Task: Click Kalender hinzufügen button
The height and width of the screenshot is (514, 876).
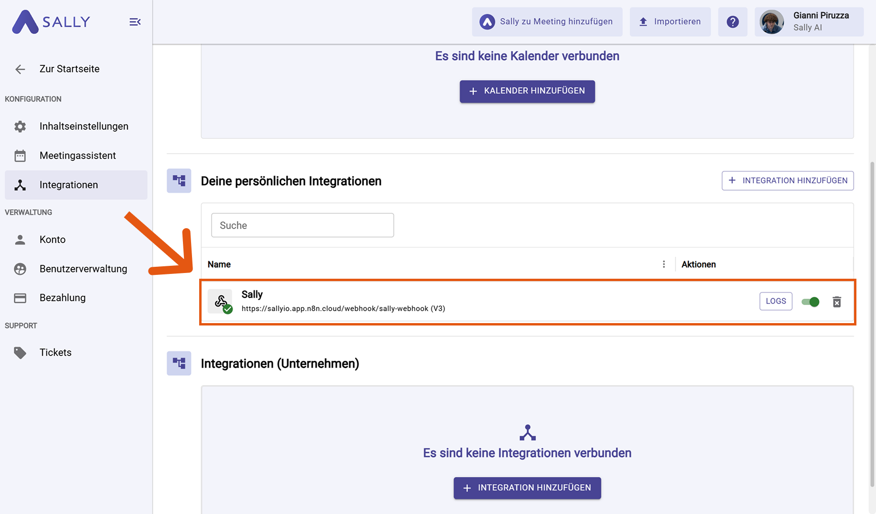Action: point(527,91)
